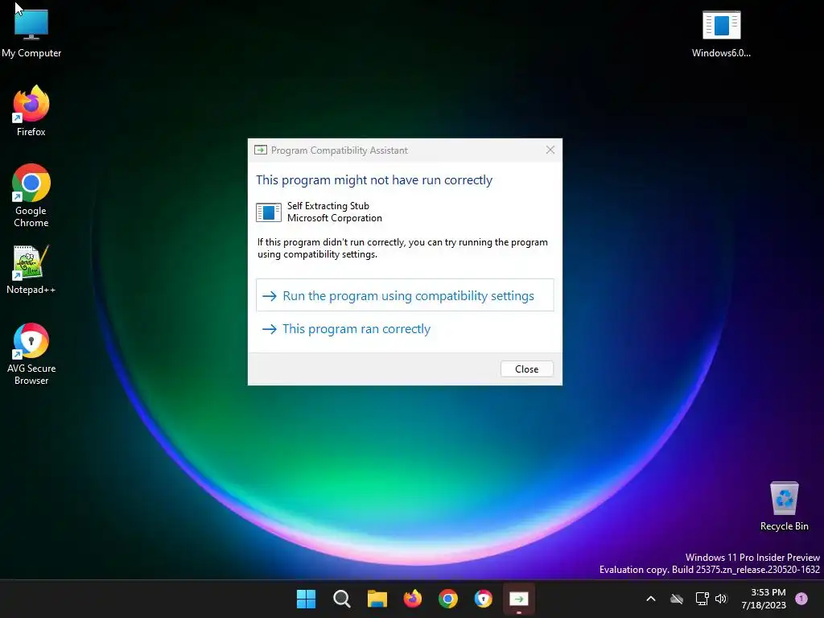824x618 pixels.
Task: Click the Program Compatibility Assistant title icon
Action: coord(261,150)
